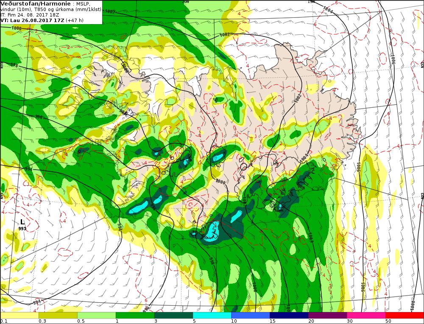Click the medium green 1–3 legend swatch
The image size is (424, 324).
[x=135, y=316]
